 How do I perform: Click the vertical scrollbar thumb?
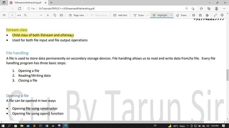[x=228, y=75]
